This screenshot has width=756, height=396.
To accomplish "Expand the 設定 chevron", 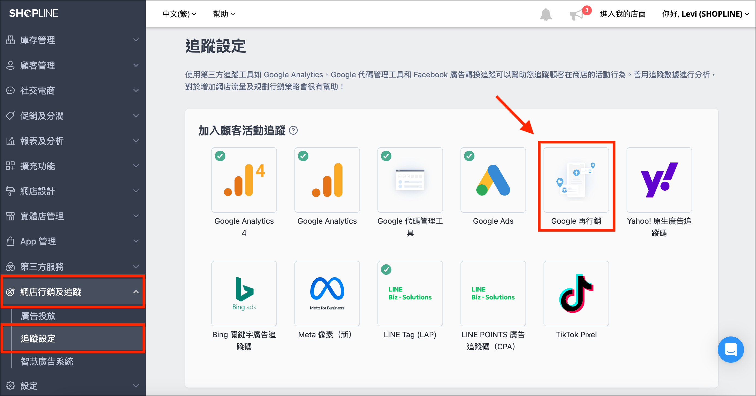I will (x=136, y=385).
